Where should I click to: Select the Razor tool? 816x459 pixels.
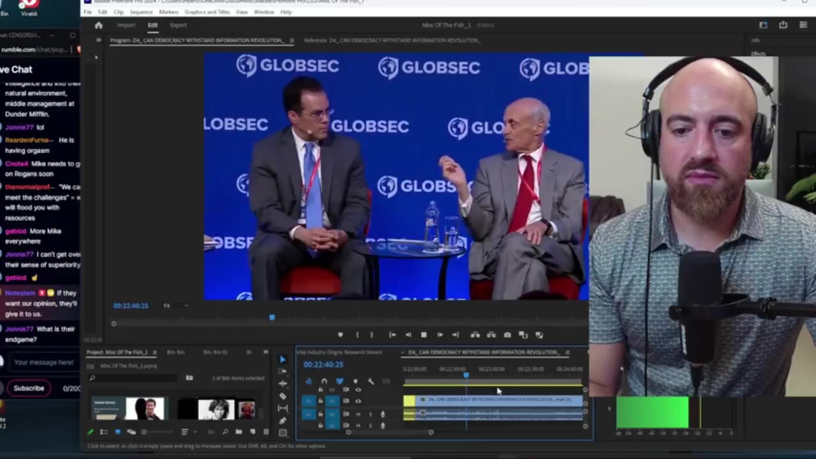point(283,396)
